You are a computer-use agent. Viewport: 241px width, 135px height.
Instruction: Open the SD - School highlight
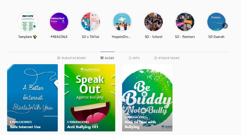click(153, 22)
